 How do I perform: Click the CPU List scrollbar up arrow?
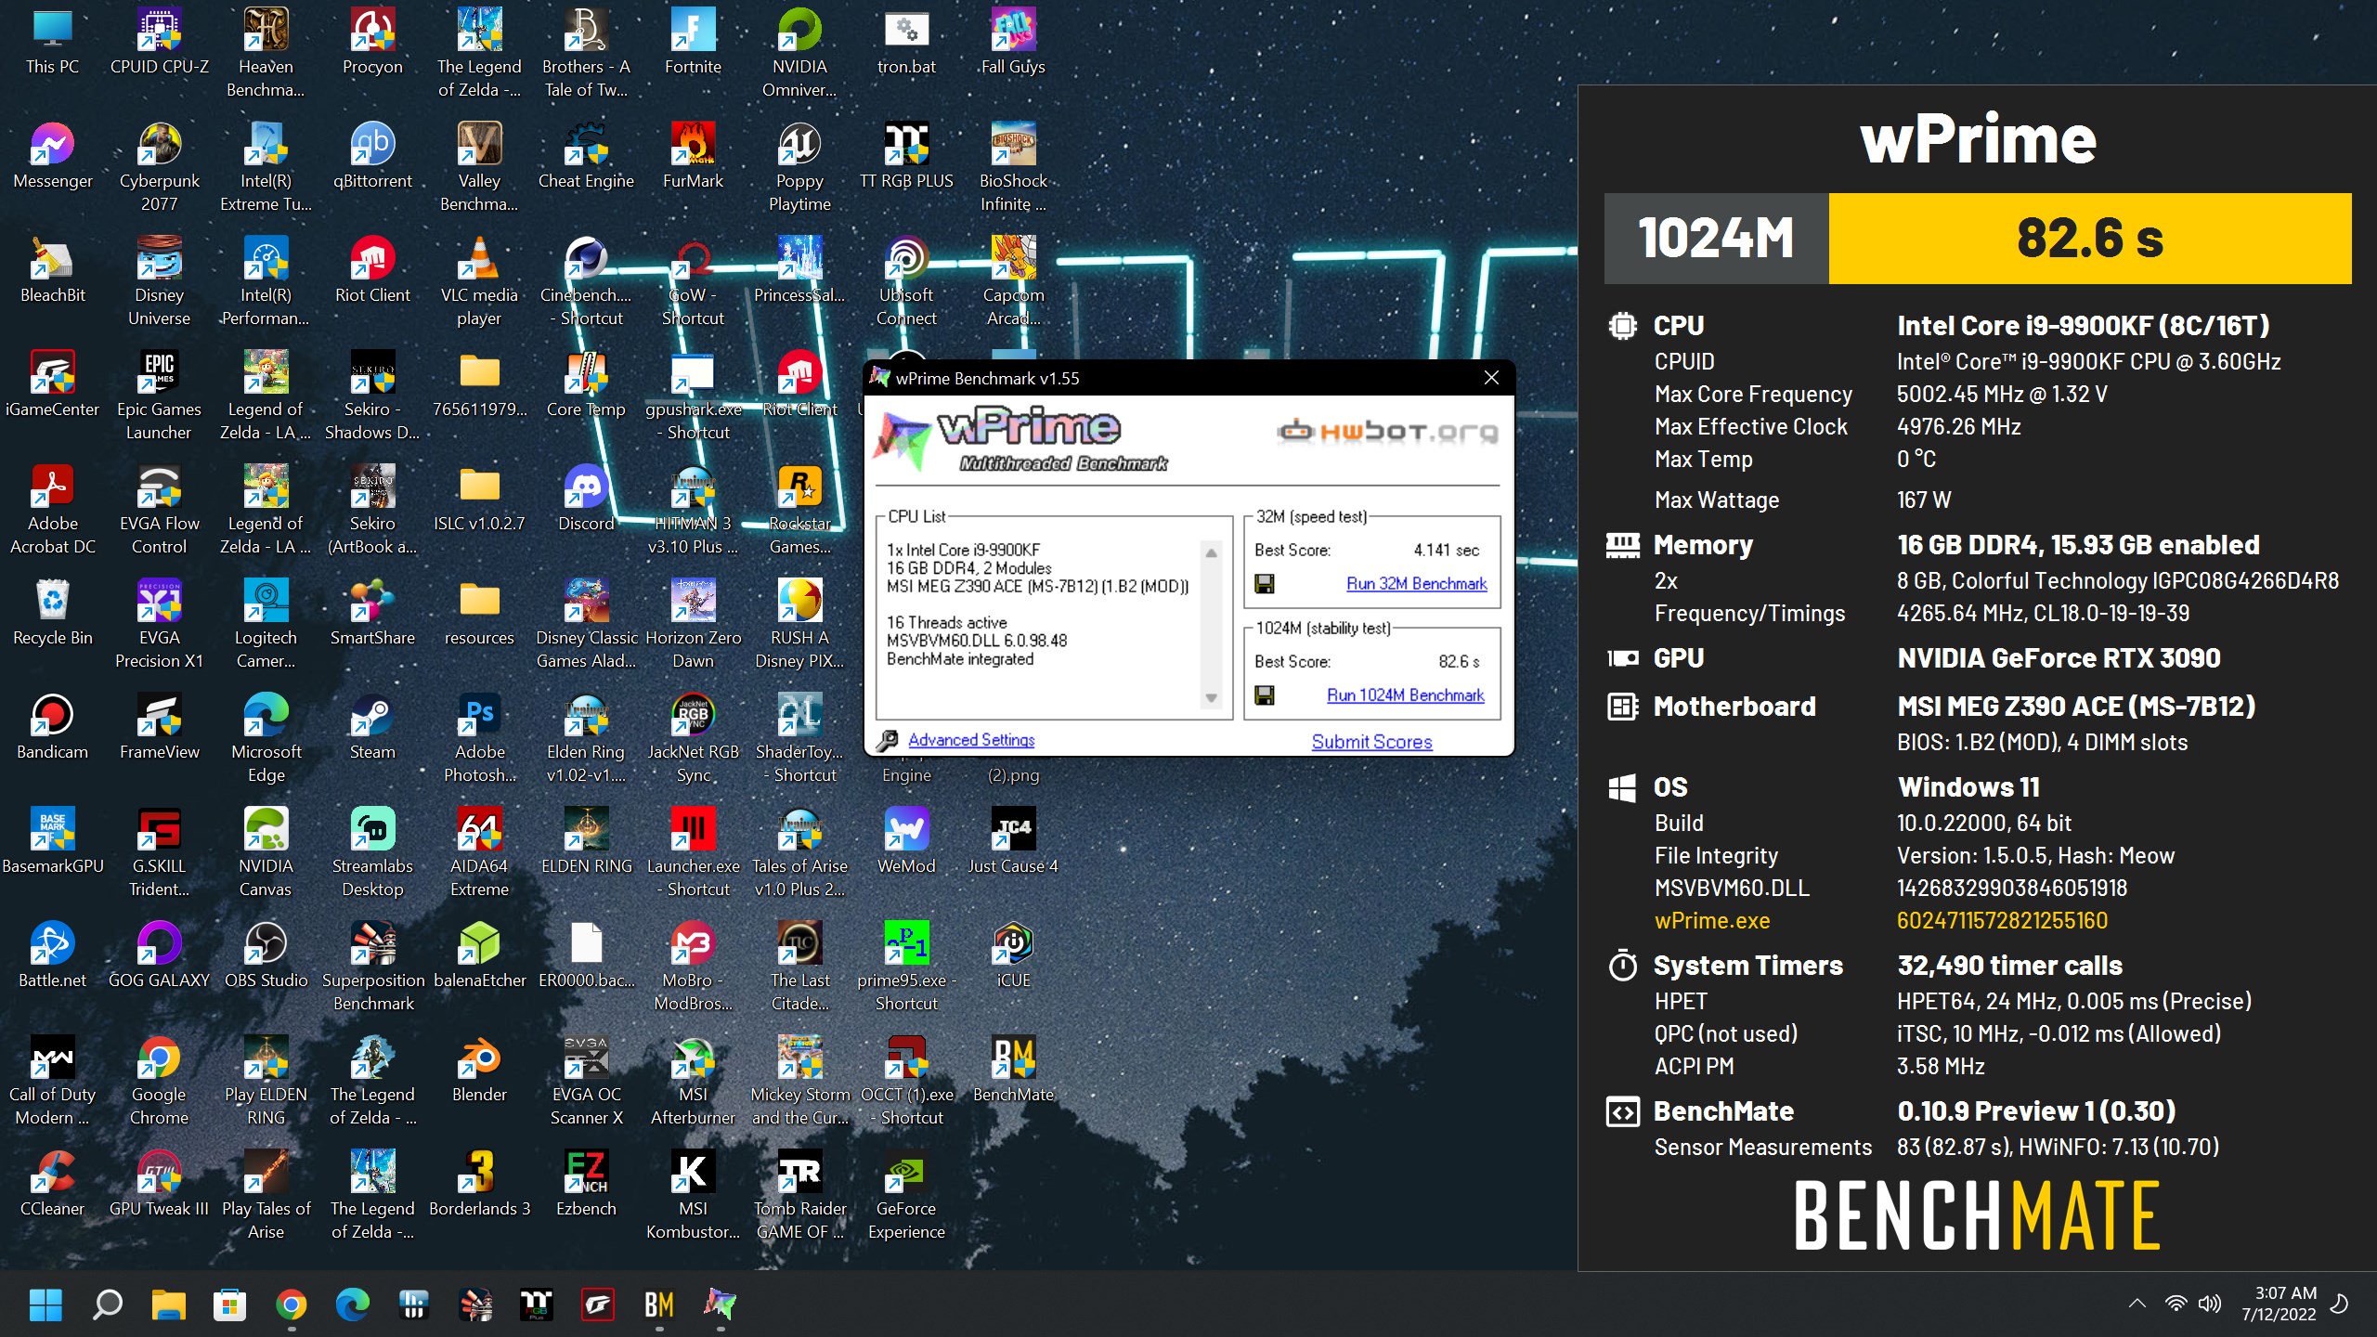(1211, 552)
